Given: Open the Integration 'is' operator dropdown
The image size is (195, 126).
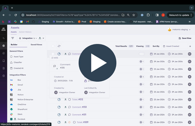Looking at the screenshot, I should point(35,38).
